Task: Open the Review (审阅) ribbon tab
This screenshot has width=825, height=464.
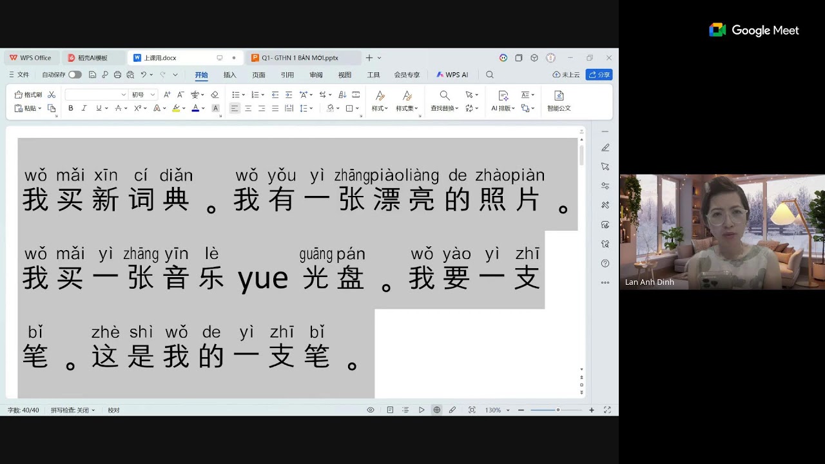Action: click(316, 75)
